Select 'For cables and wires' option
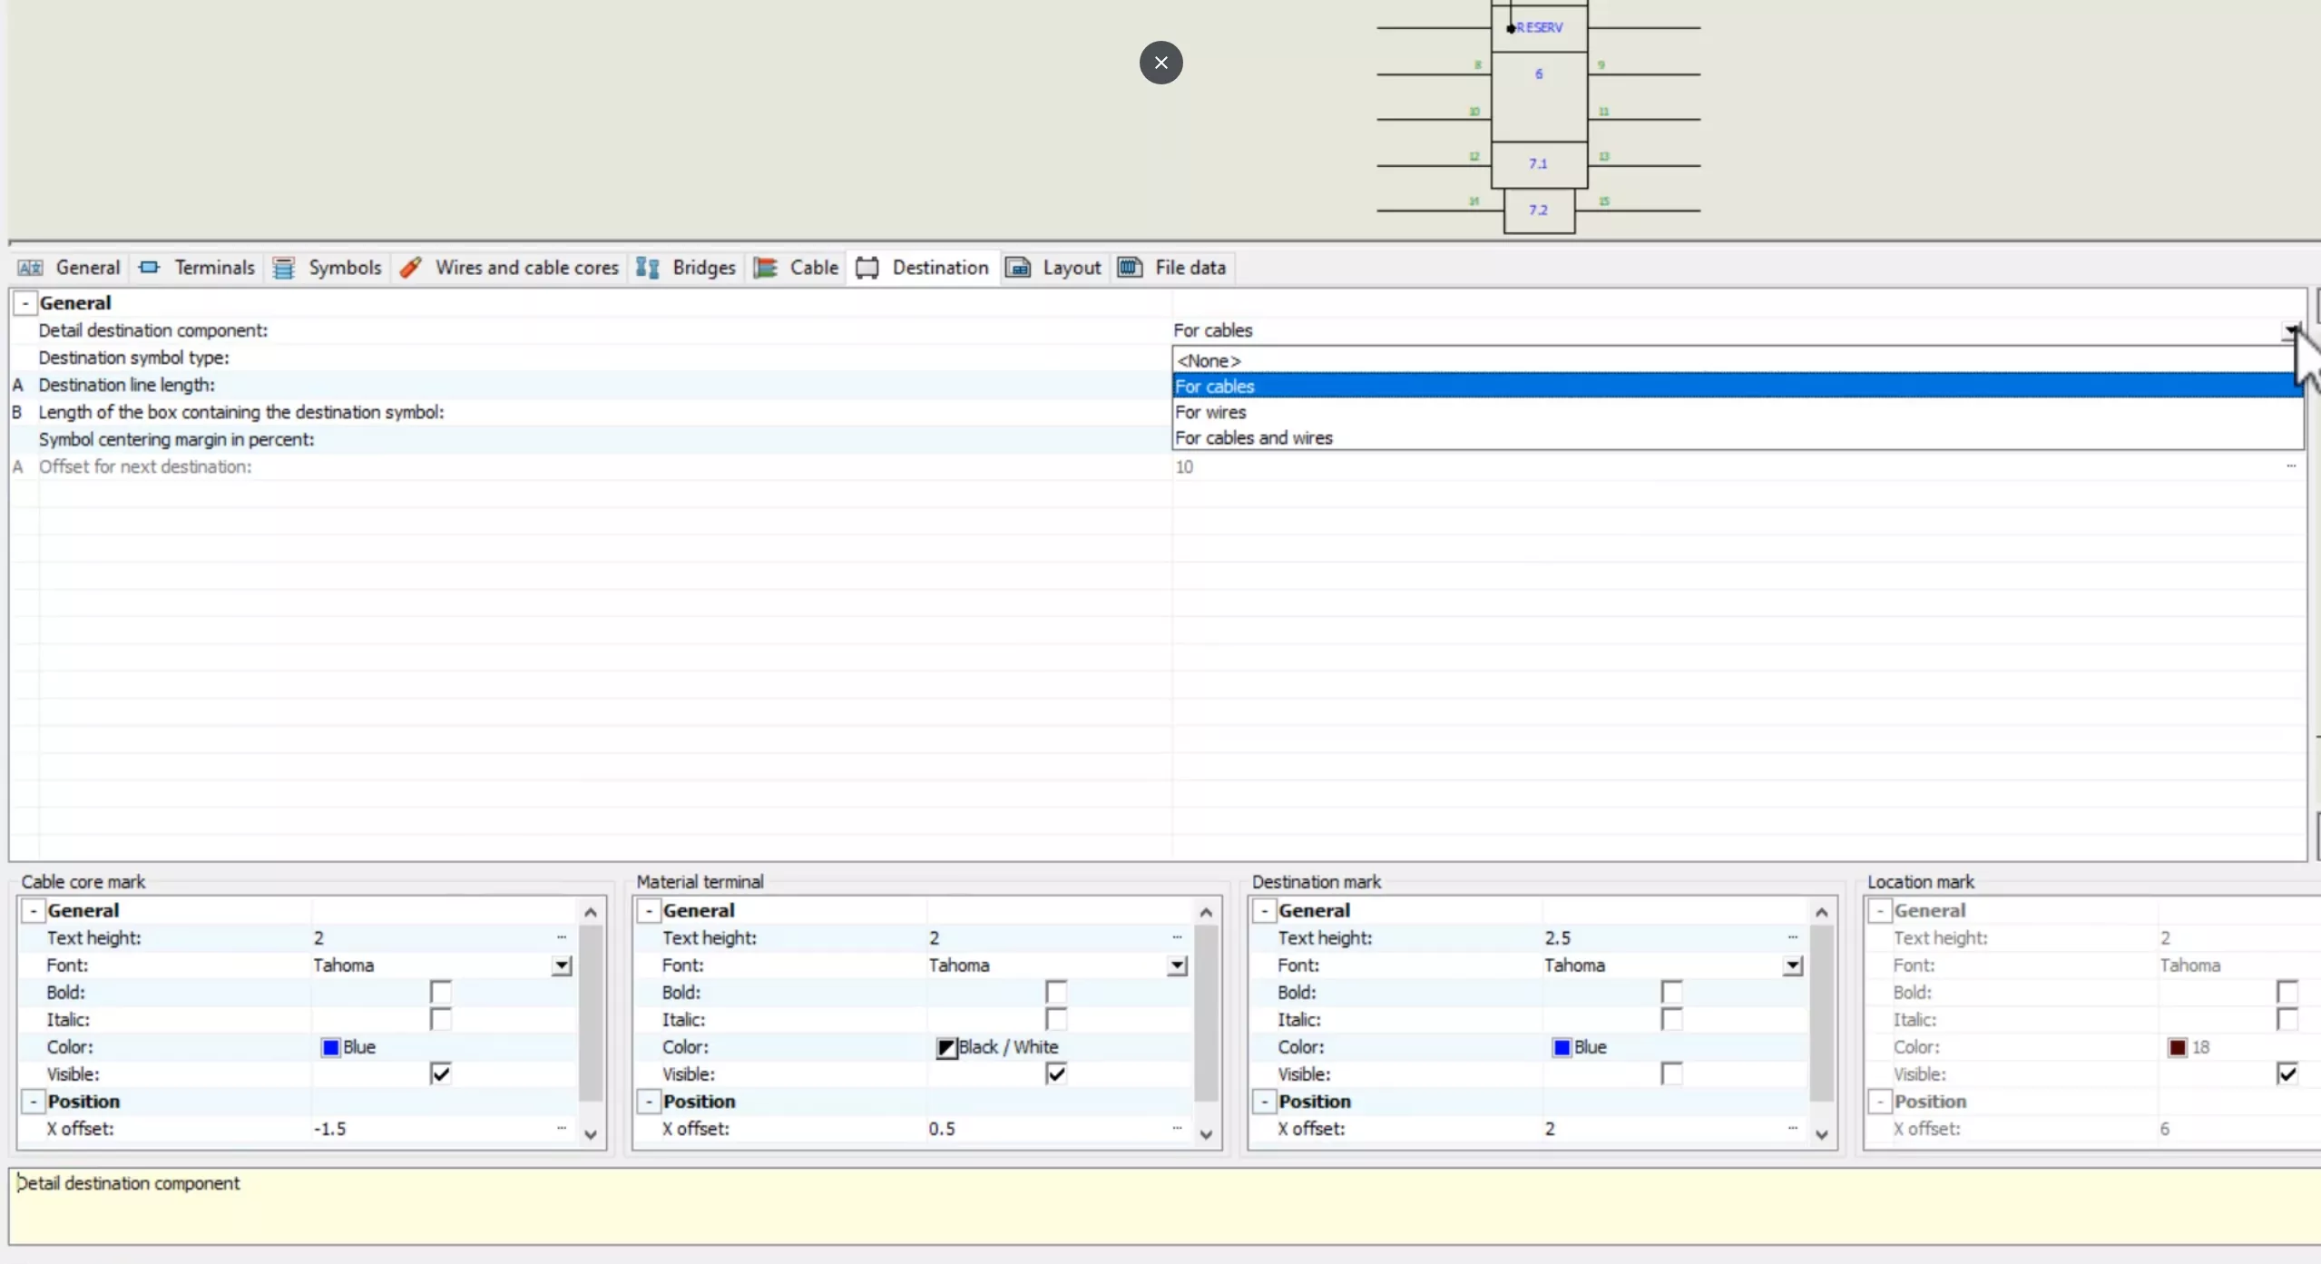This screenshot has height=1264, width=2321. (1737, 437)
